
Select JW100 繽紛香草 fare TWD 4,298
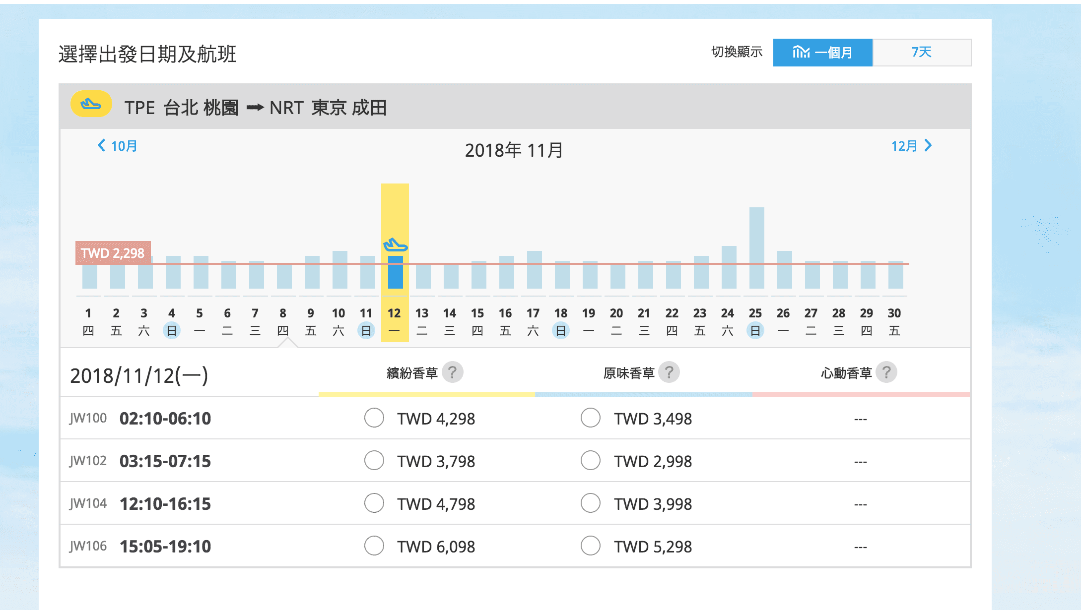click(374, 418)
